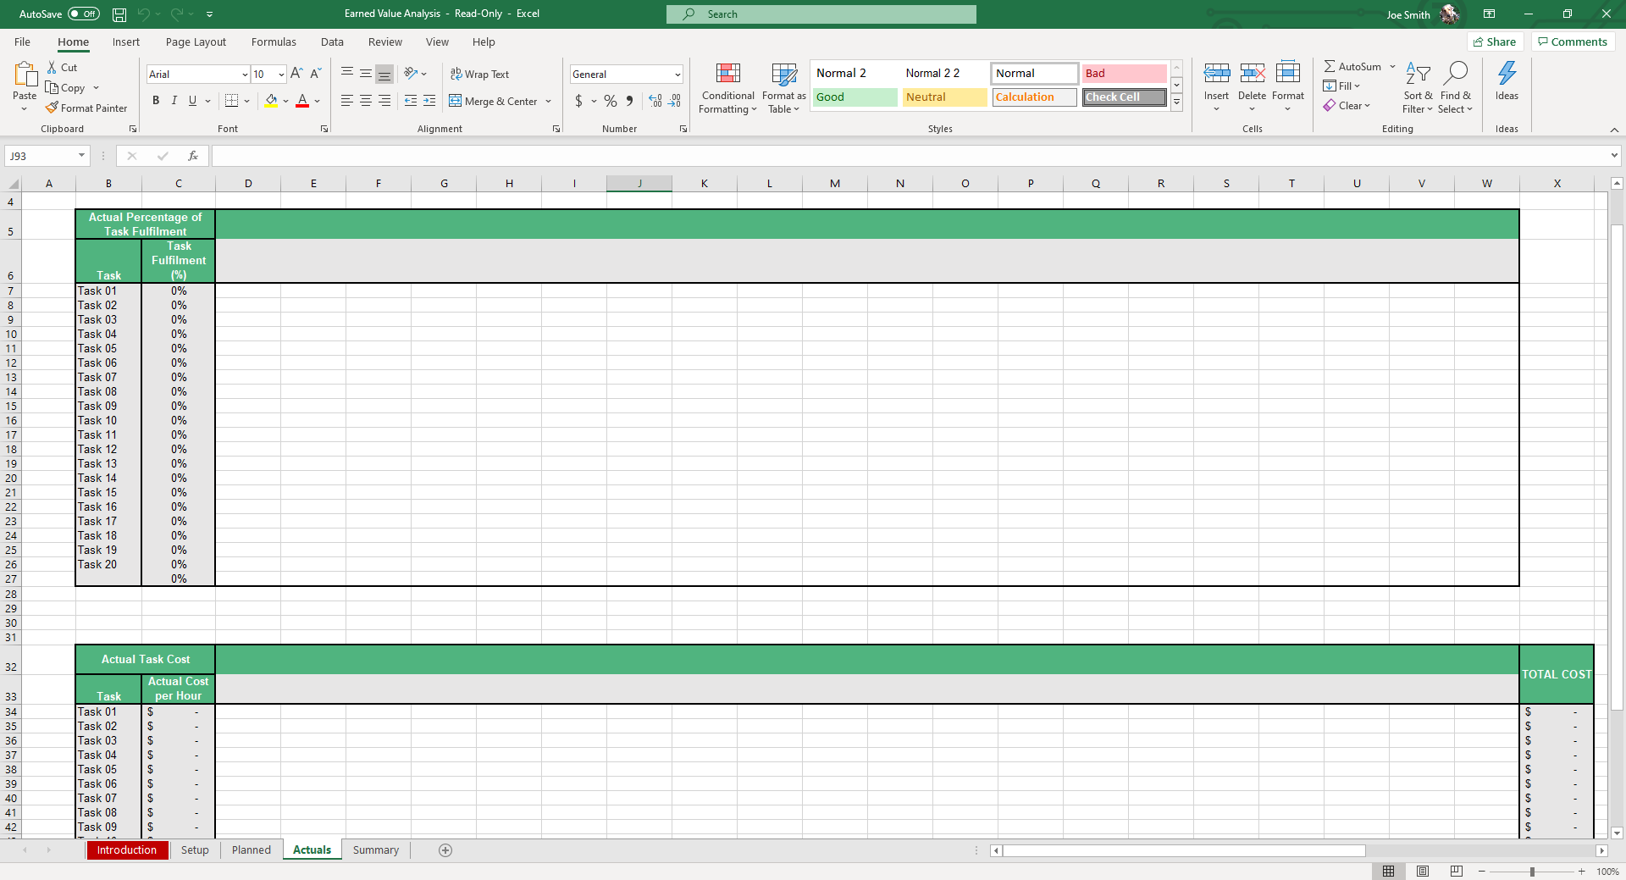Toggle AutoSave switch off/on

point(83,14)
